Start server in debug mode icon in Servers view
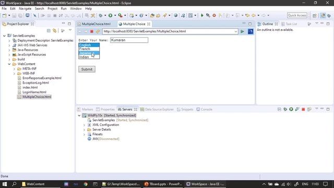334x188 pixels. coord(285,109)
